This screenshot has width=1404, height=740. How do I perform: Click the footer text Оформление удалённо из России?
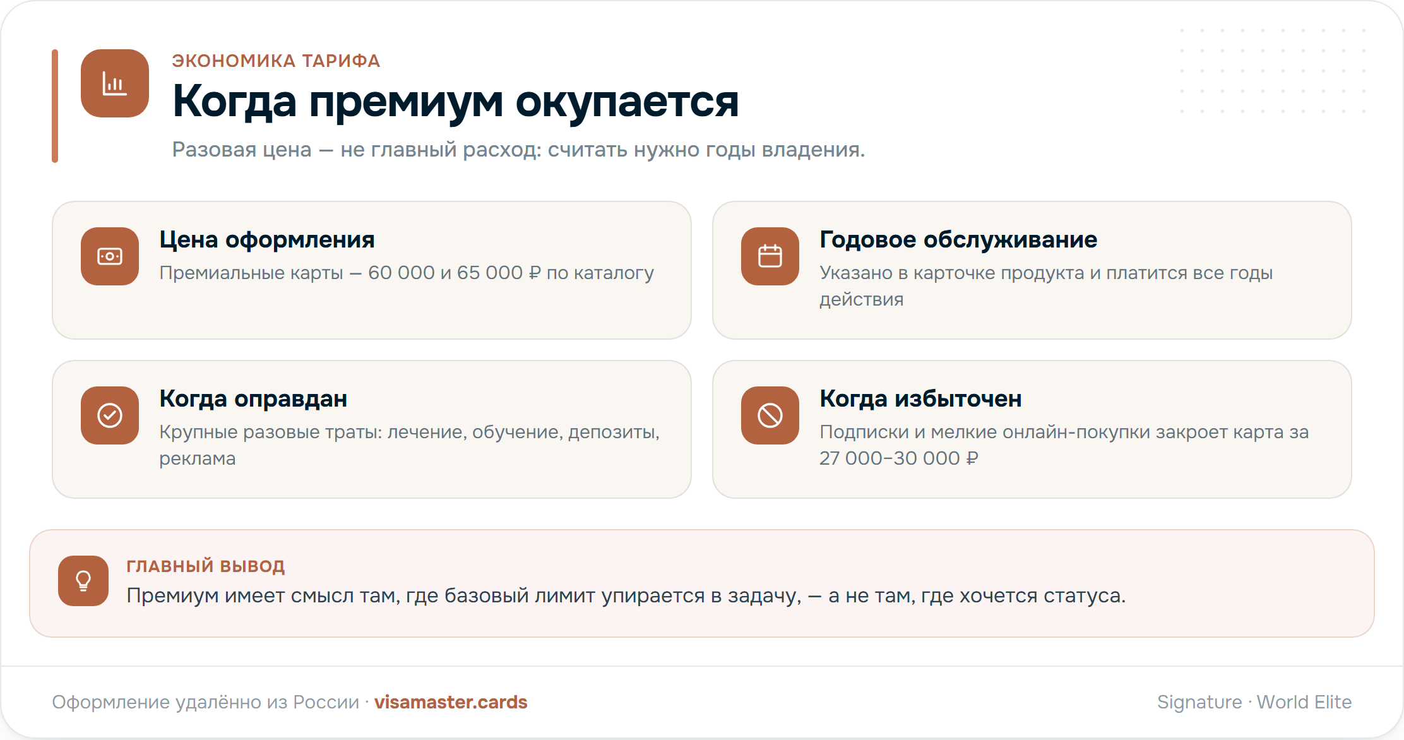(x=205, y=702)
